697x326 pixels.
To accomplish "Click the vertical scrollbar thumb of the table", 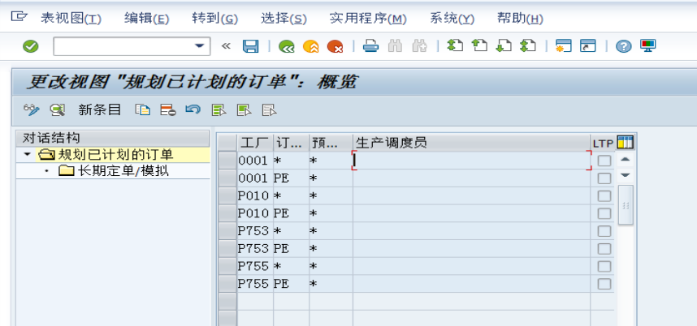I will point(626,205).
